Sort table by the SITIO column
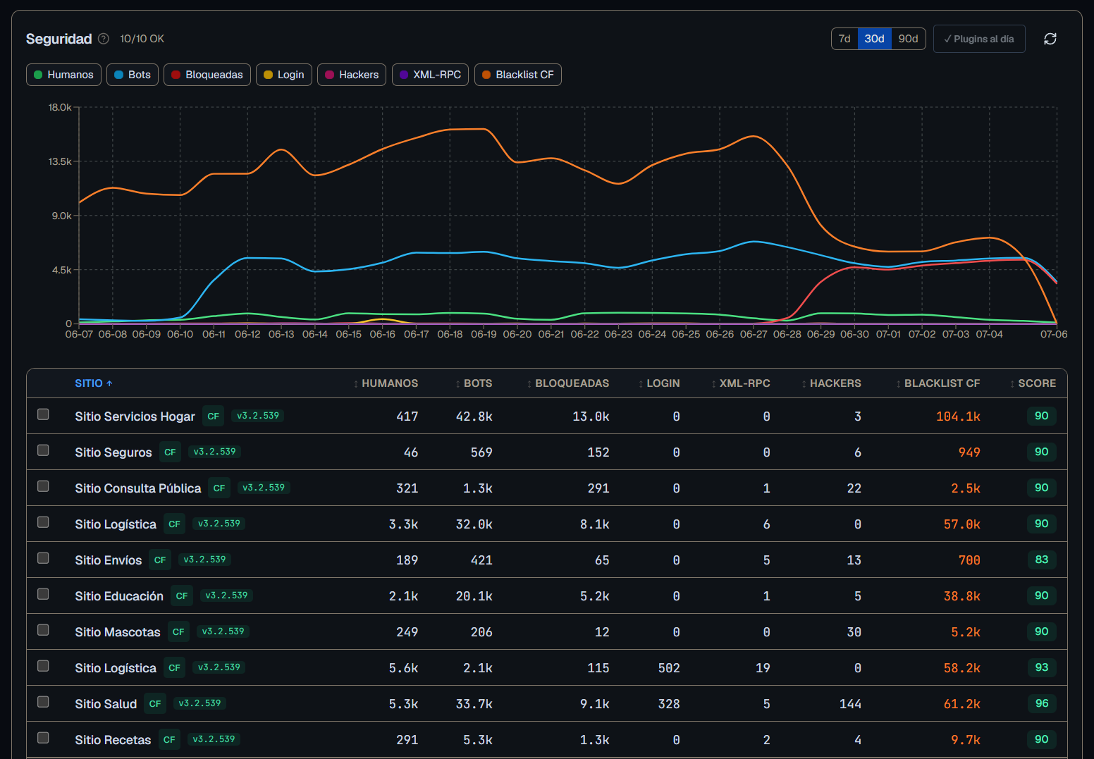Image resolution: width=1094 pixels, height=759 pixels. pos(94,383)
